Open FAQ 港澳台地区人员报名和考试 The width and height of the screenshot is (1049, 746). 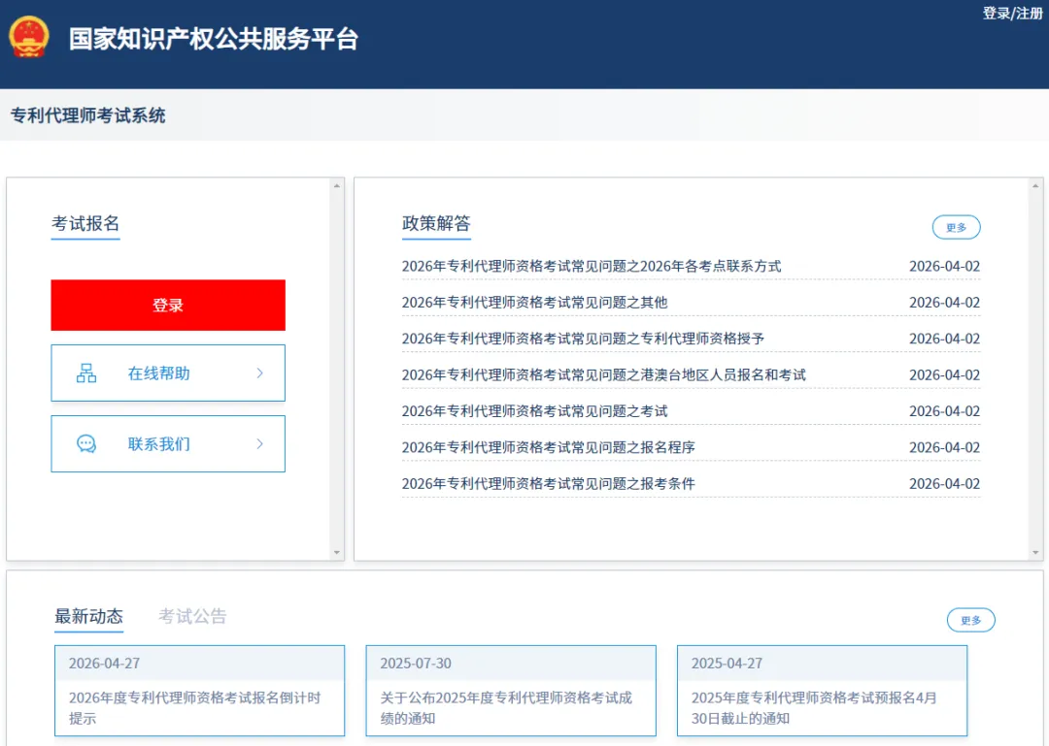(603, 374)
